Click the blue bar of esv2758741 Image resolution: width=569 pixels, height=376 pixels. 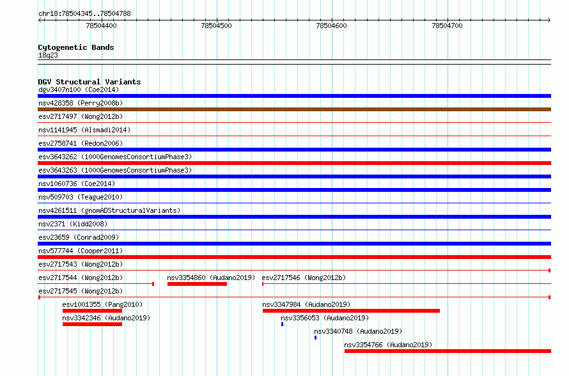tap(294, 150)
